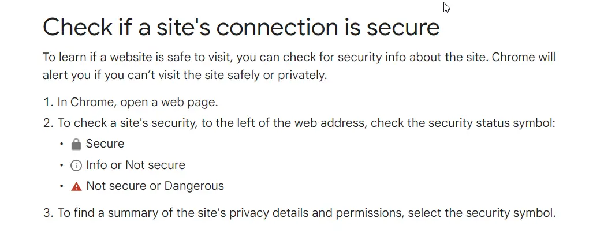Select the 'Not secure or Dangerous' label

(x=155, y=186)
